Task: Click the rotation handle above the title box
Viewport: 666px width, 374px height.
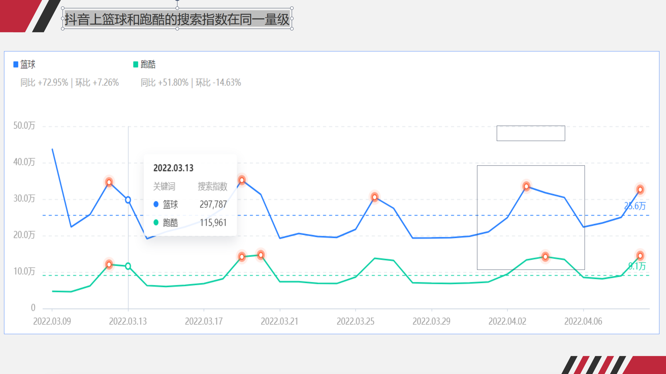Action: point(177,1)
